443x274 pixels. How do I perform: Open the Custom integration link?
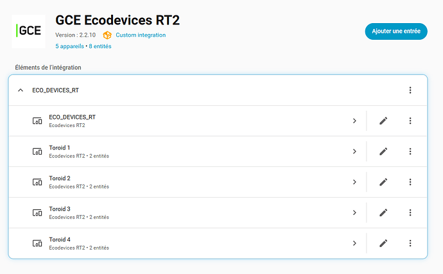141,35
